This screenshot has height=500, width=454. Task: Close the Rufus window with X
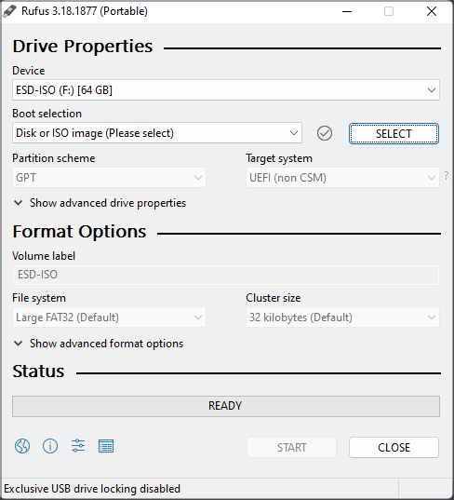(x=432, y=11)
